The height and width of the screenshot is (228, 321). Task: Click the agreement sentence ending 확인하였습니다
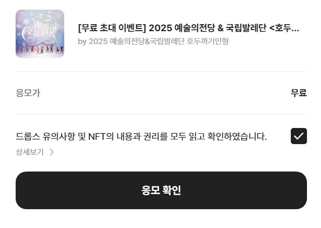141,137
